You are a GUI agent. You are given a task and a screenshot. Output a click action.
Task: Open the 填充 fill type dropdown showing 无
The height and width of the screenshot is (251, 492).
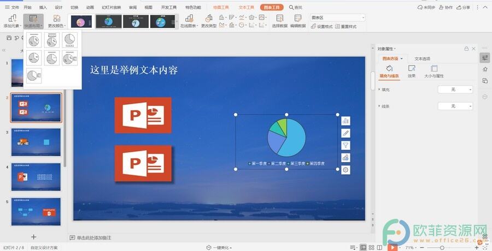pos(455,89)
